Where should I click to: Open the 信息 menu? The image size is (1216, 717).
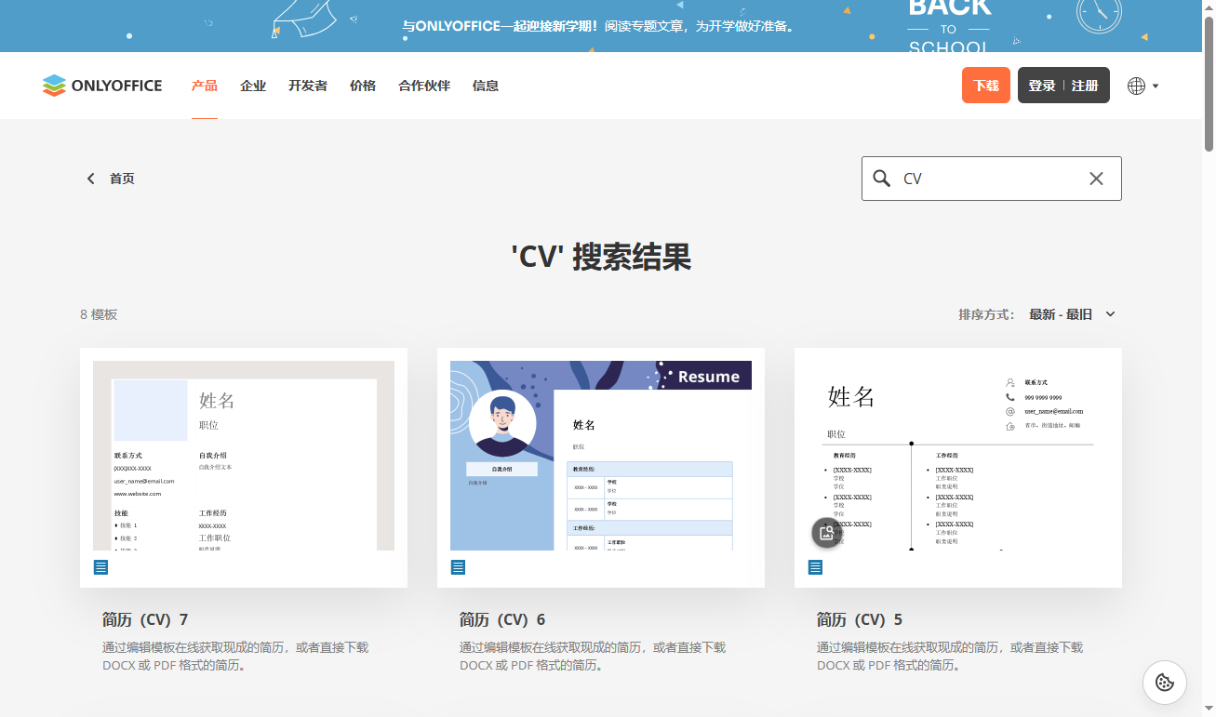click(x=486, y=86)
